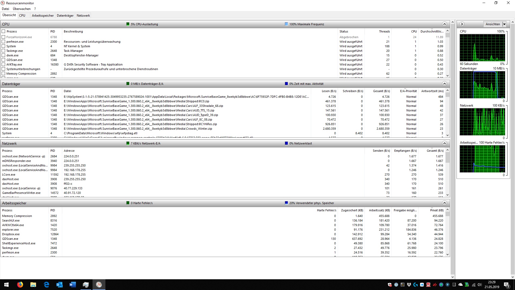Open Word from the taskbar

point(72,285)
